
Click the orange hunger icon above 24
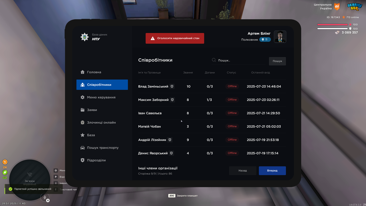[x=5, y=162]
